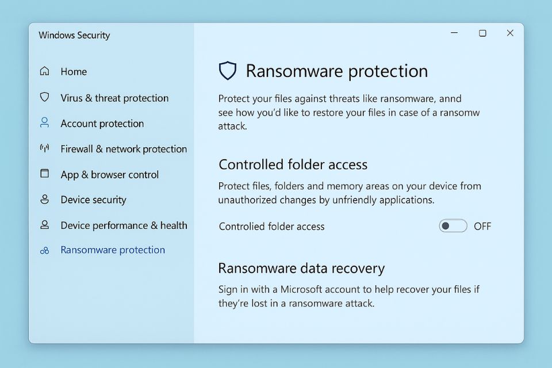Click the Device performance & health icon
The image size is (552, 368).
pos(44,225)
